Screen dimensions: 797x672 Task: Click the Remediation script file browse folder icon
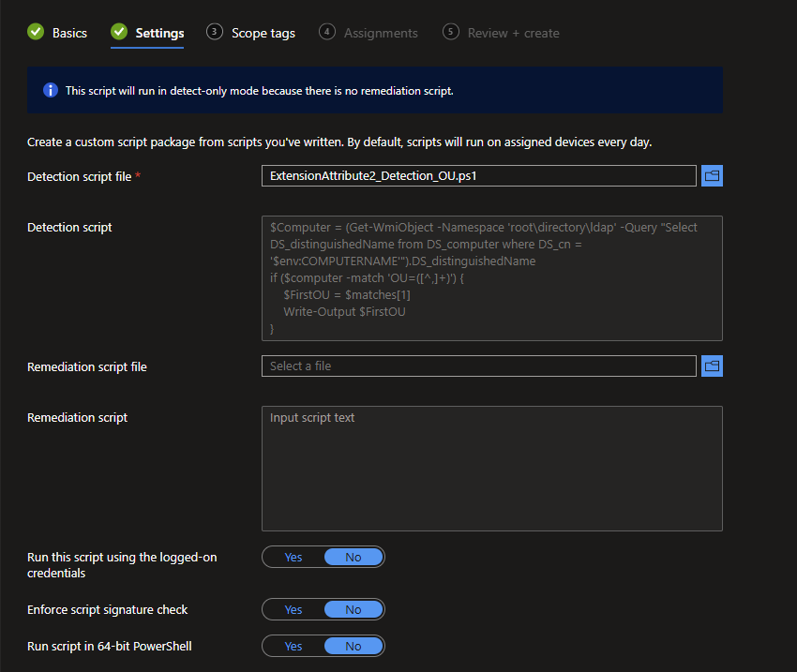pyautogui.click(x=712, y=366)
